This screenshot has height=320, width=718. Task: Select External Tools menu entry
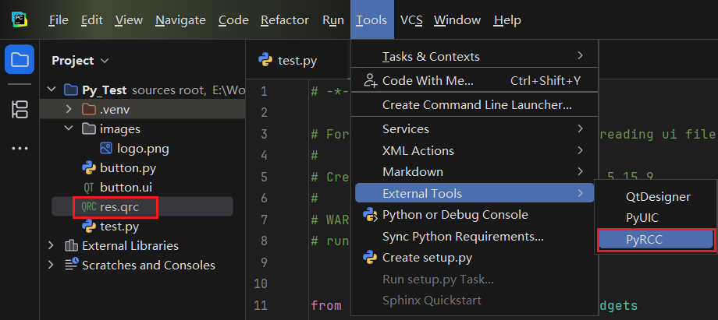pyautogui.click(x=475, y=193)
